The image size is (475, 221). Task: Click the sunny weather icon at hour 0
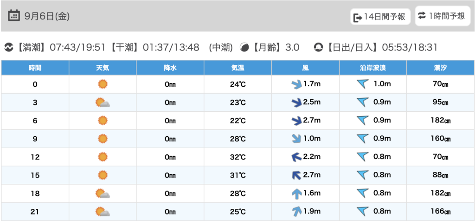pyautogui.click(x=103, y=84)
